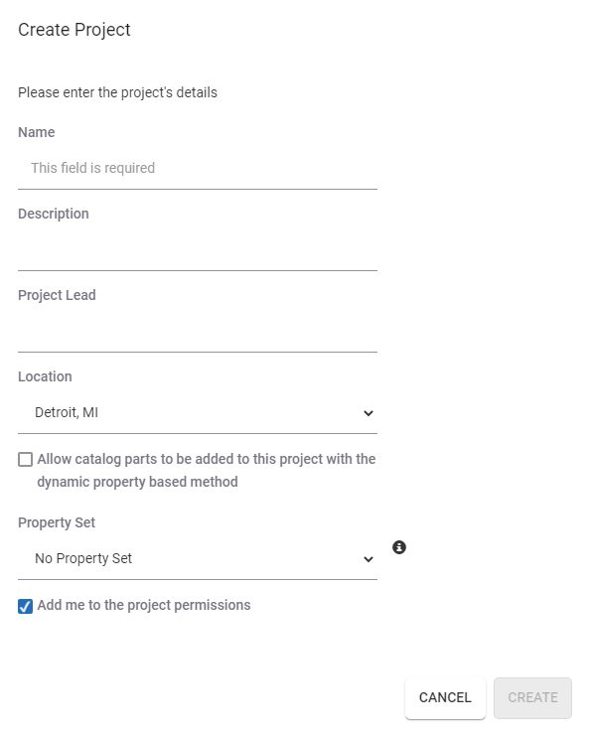590x737 pixels.
Task: Click the chevron arrow in Location field
Action: pyautogui.click(x=369, y=413)
